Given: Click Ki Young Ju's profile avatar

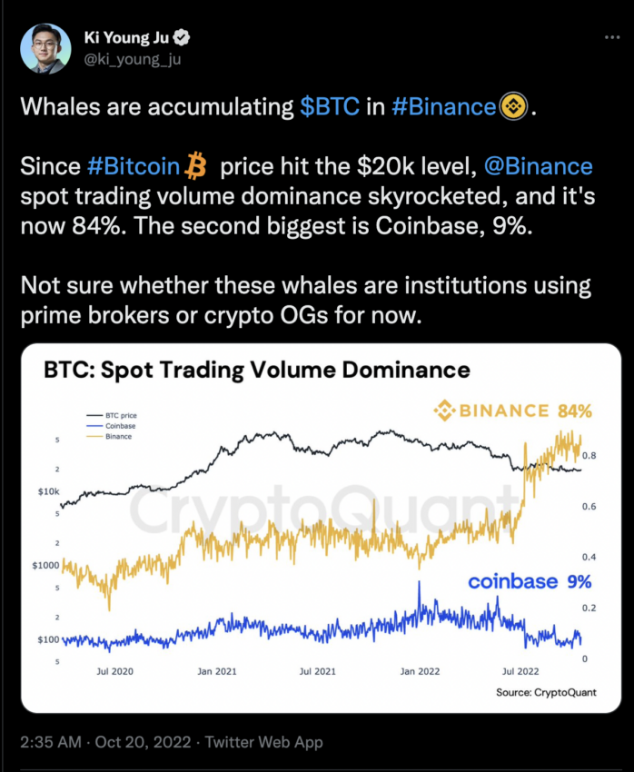Looking at the screenshot, I should [45, 48].
